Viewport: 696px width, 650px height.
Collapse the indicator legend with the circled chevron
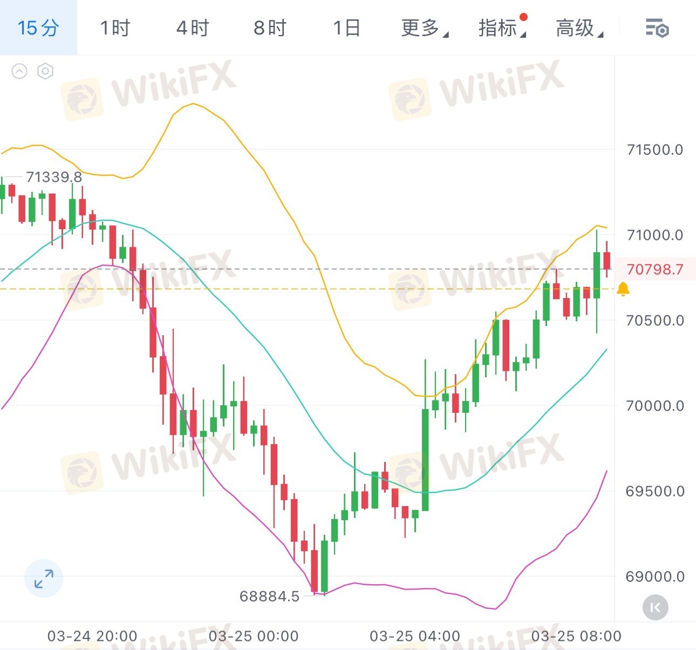(19, 71)
